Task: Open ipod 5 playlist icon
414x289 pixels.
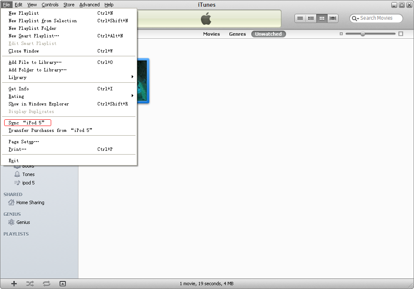Action: (x=17, y=183)
